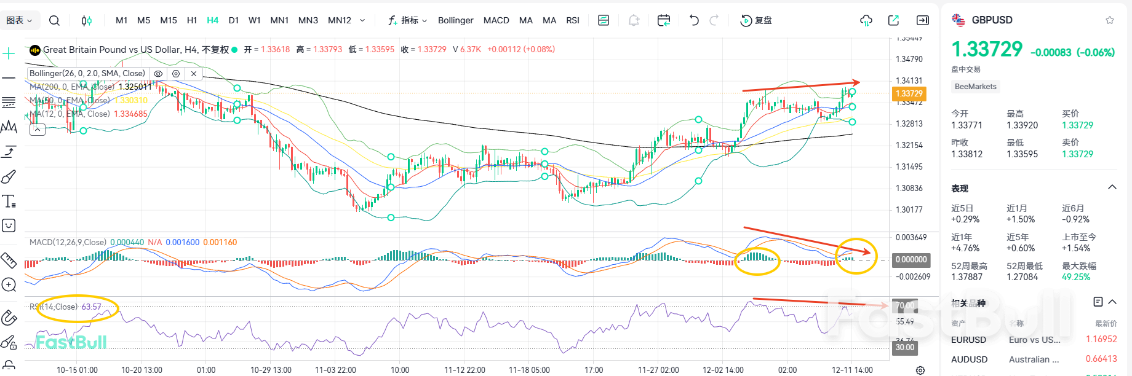The width and height of the screenshot is (1132, 376).
Task: Remove Bollinger indicator with X button
Action: point(194,74)
